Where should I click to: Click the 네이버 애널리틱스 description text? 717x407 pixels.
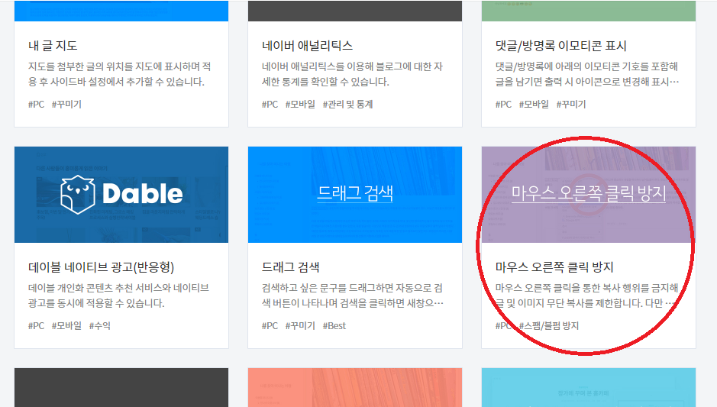[x=352, y=74]
